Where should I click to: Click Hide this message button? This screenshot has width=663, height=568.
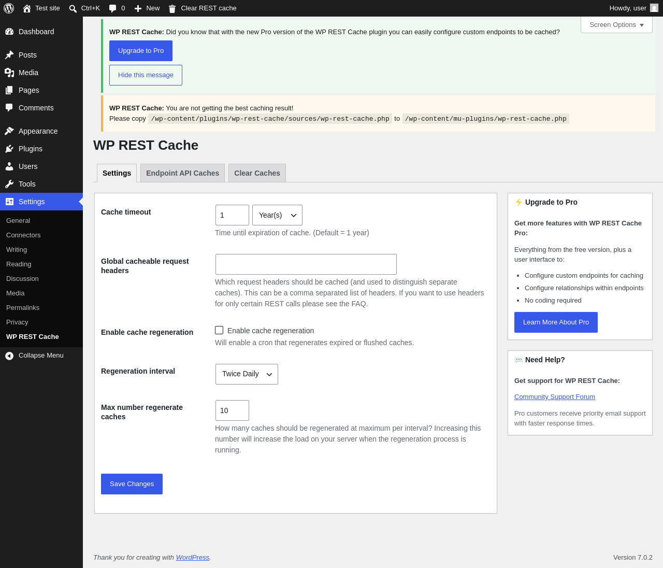tap(146, 75)
